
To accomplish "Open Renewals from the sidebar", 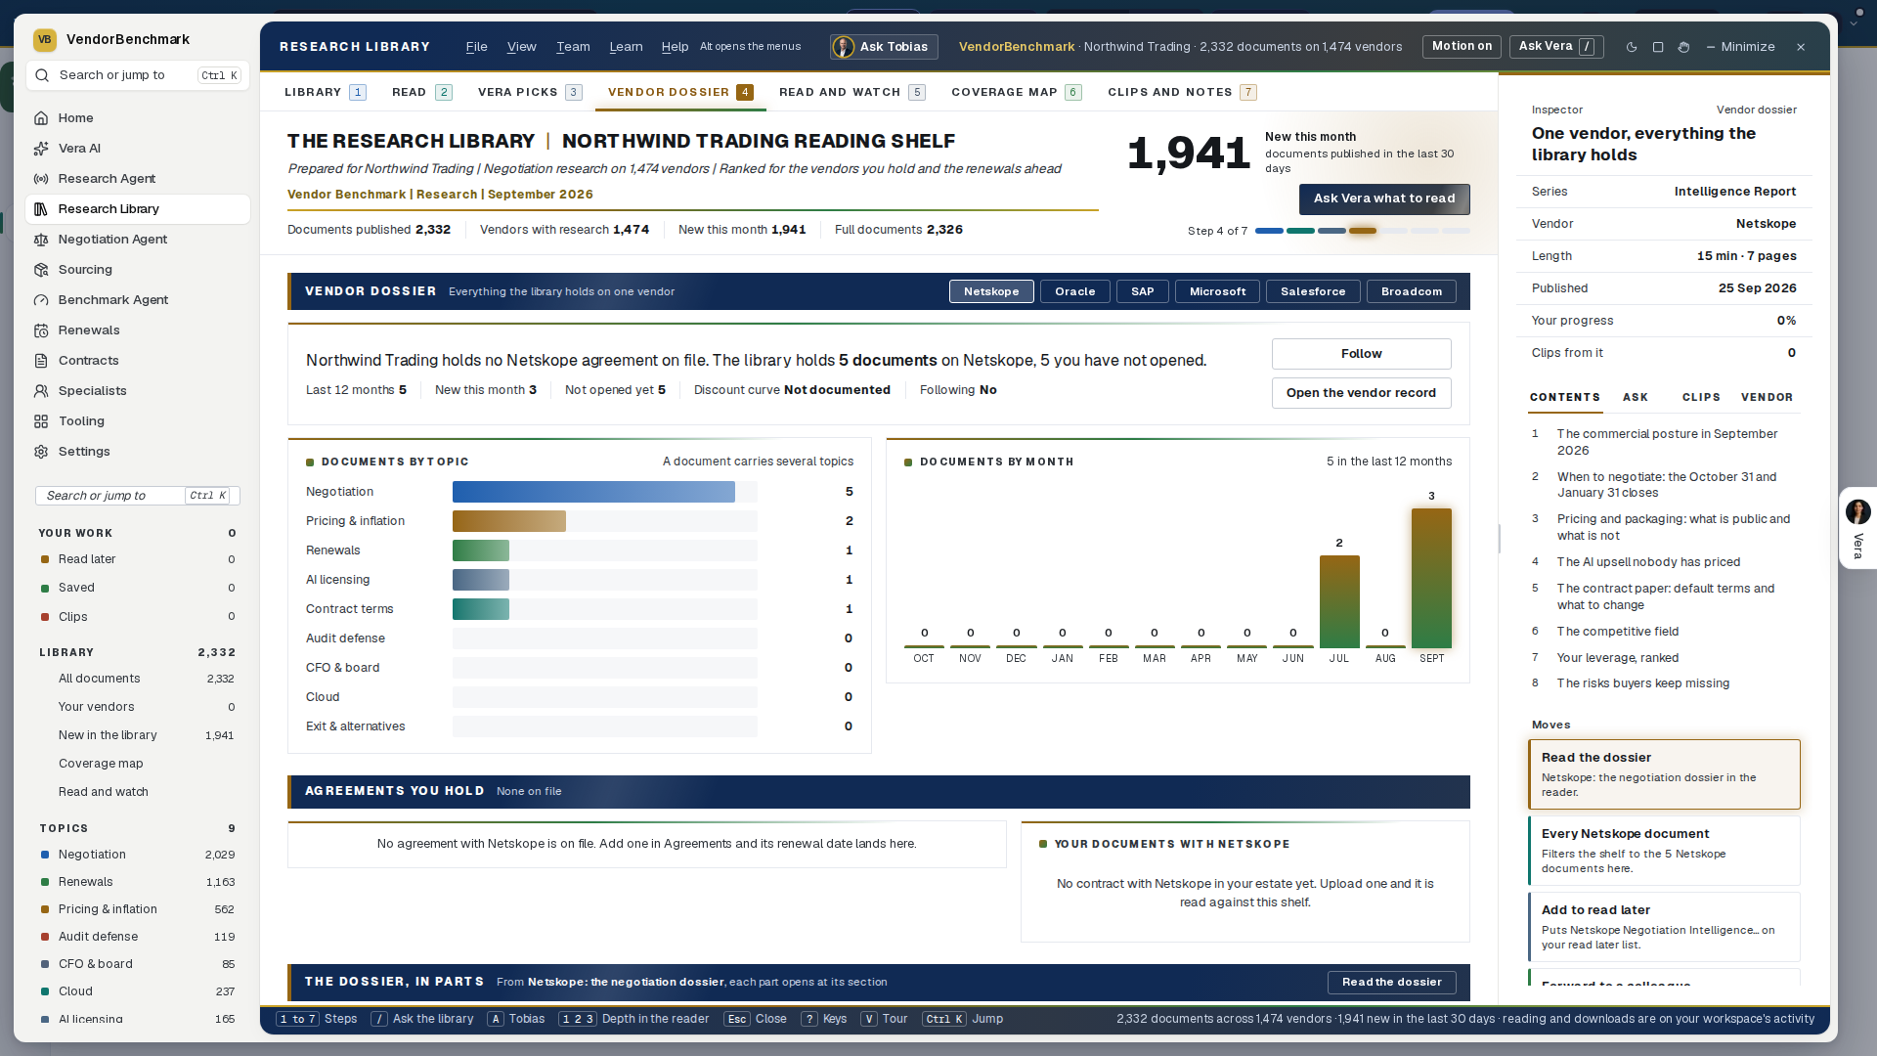I will pyautogui.click(x=137, y=330).
